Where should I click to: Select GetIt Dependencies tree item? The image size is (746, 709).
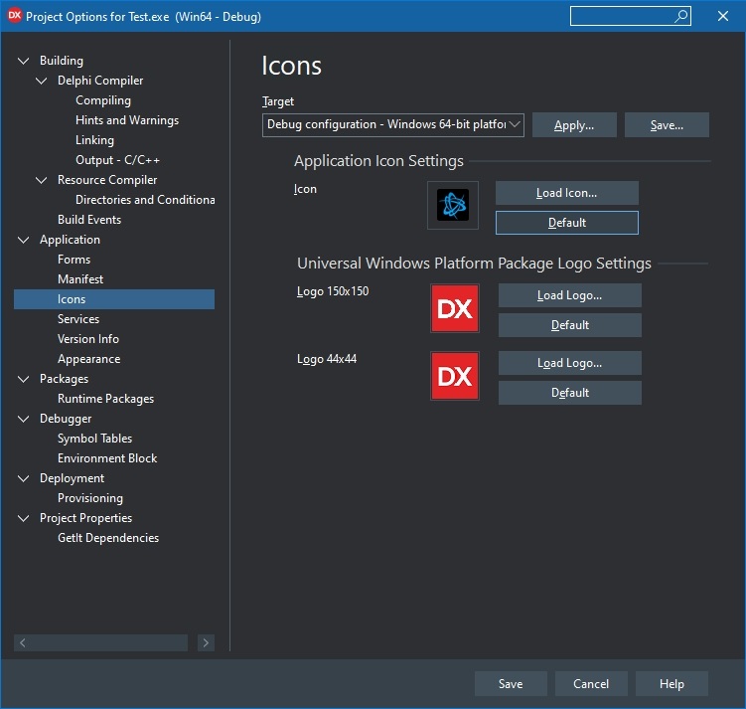pyautogui.click(x=108, y=538)
